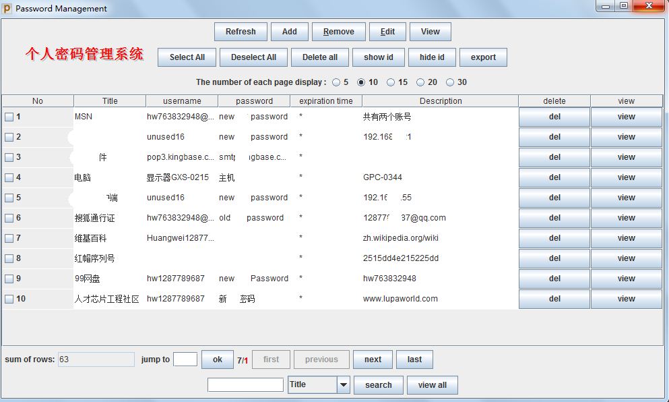Click Delete all
This screenshot has height=402, width=669.
point(320,57)
